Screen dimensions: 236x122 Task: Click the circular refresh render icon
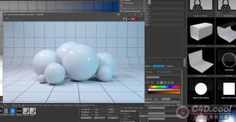[137, 19]
